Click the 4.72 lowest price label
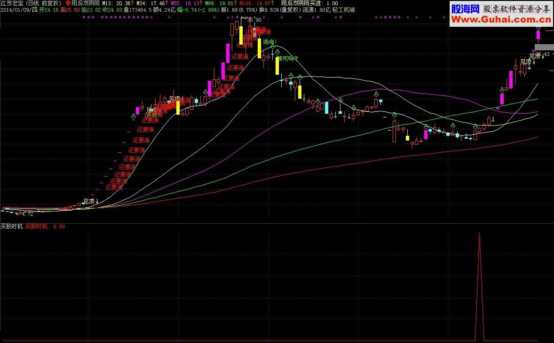The height and width of the screenshot is (343, 554). [27, 214]
